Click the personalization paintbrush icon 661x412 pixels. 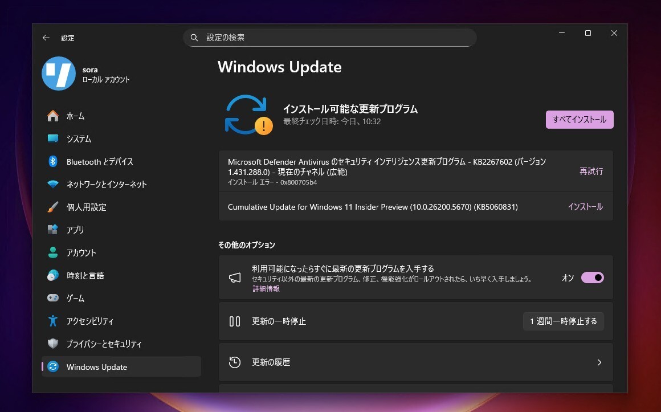tap(52, 207)
